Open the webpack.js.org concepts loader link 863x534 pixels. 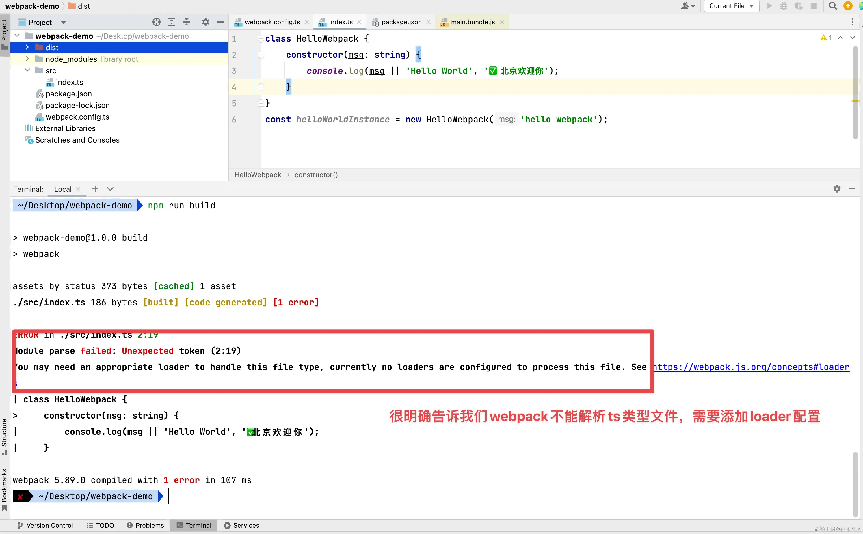[751, 367]
